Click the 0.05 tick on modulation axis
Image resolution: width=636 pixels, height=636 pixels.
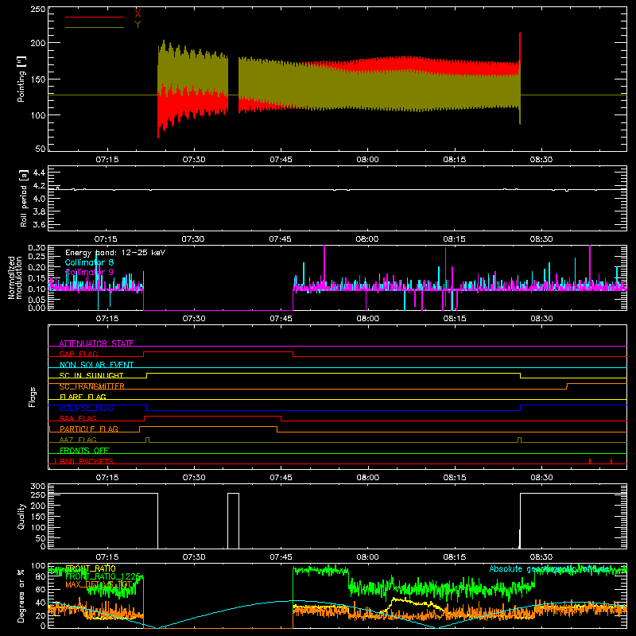[37, 300]
